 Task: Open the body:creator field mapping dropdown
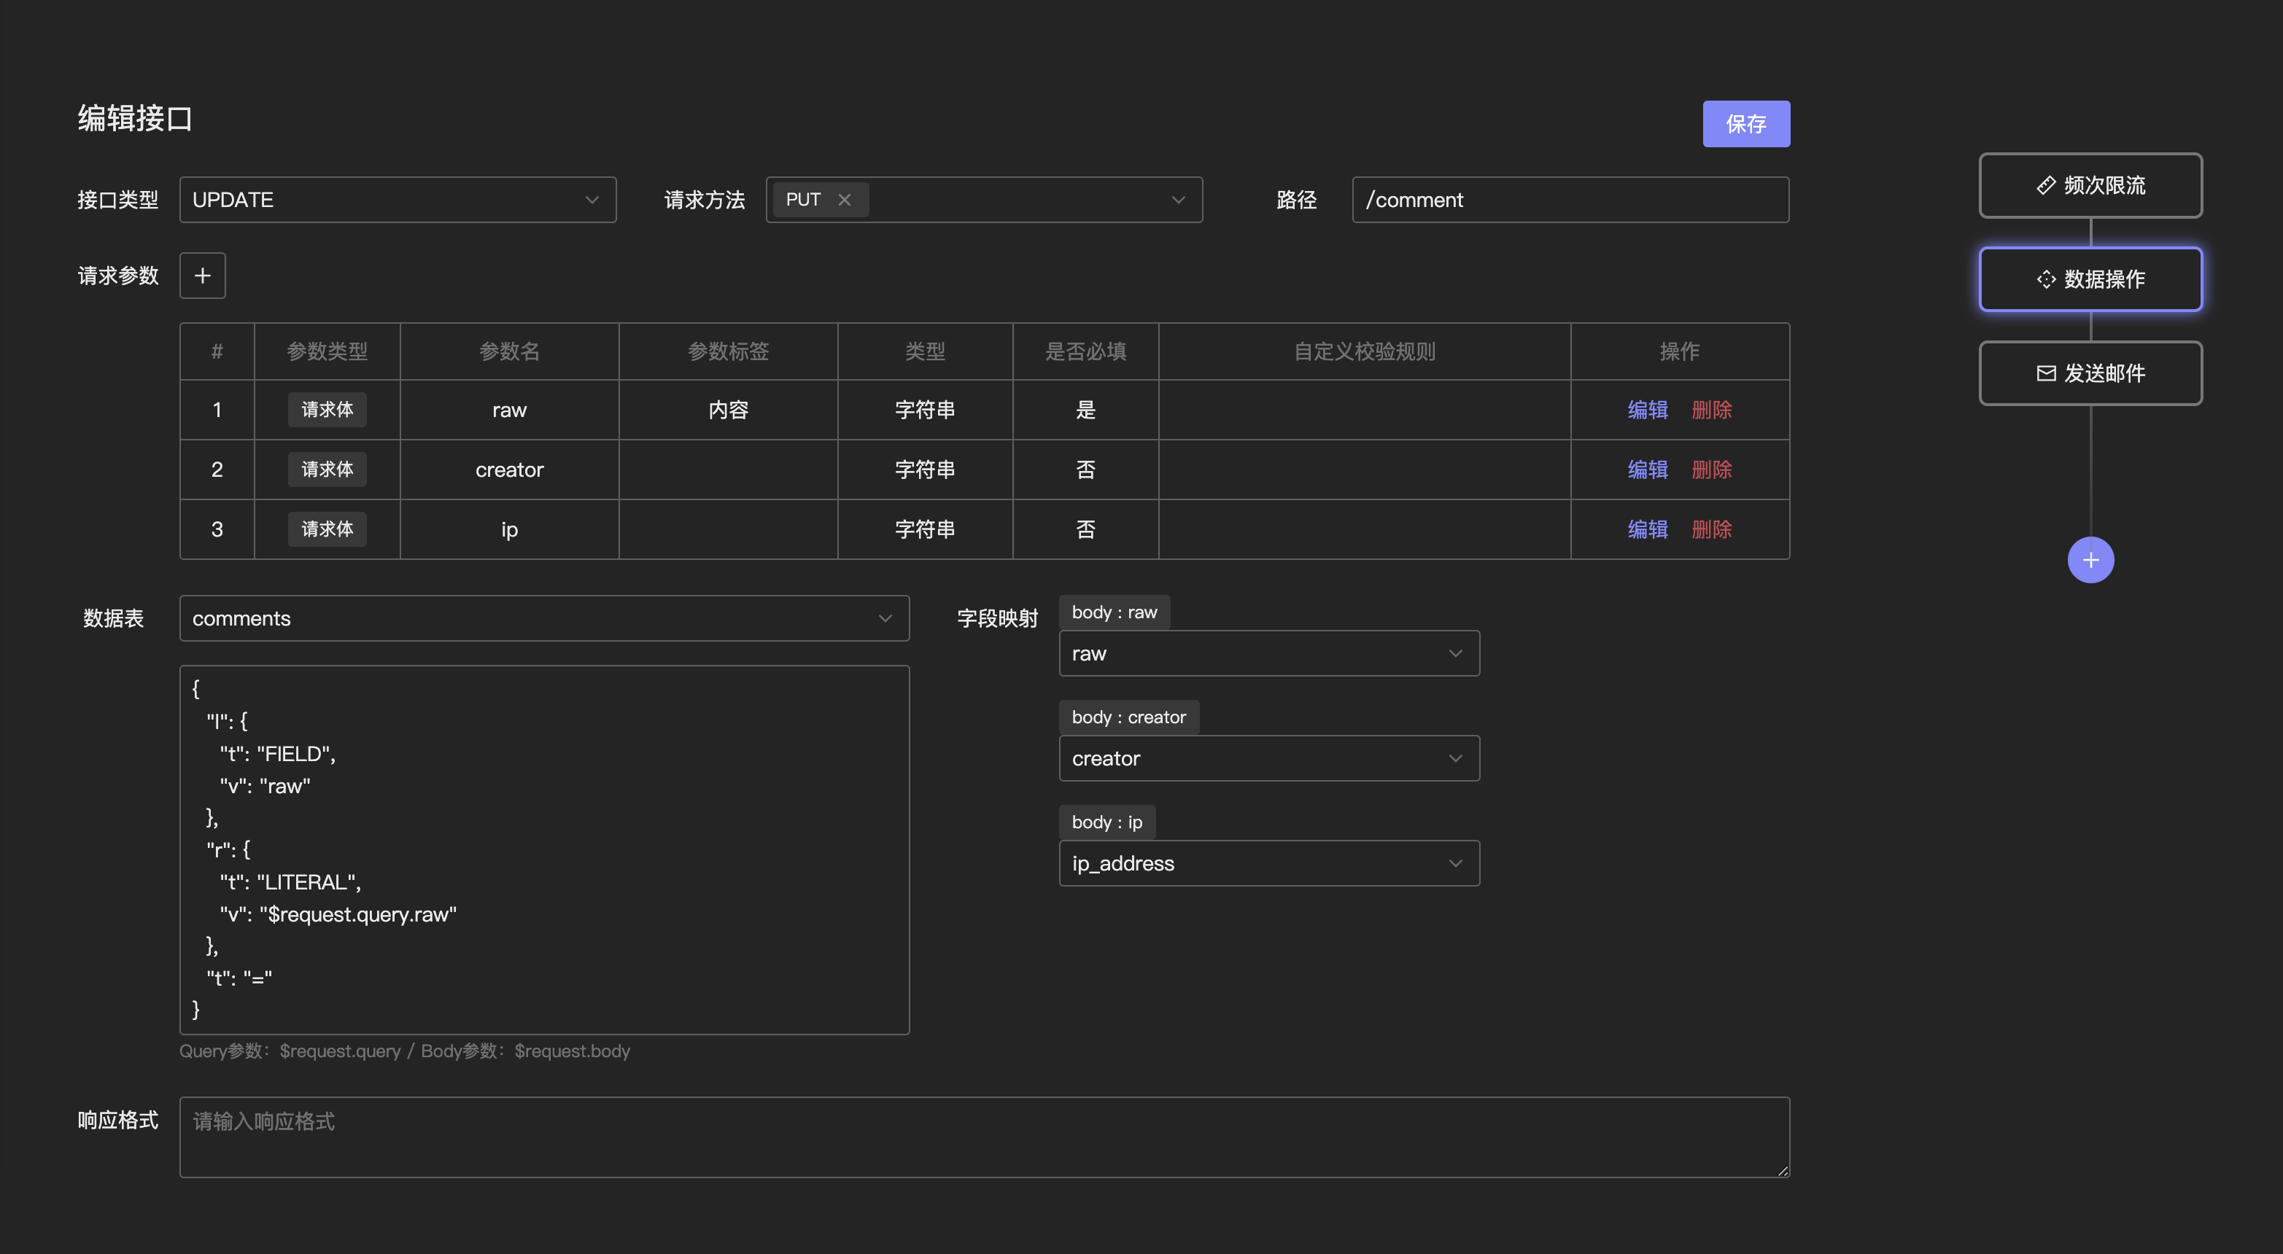pos(1268,758)
